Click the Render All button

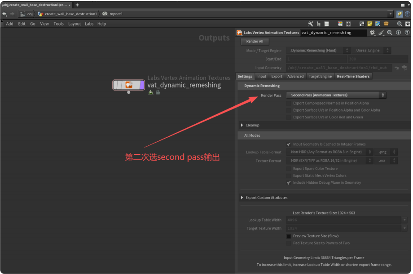point(255,41)
